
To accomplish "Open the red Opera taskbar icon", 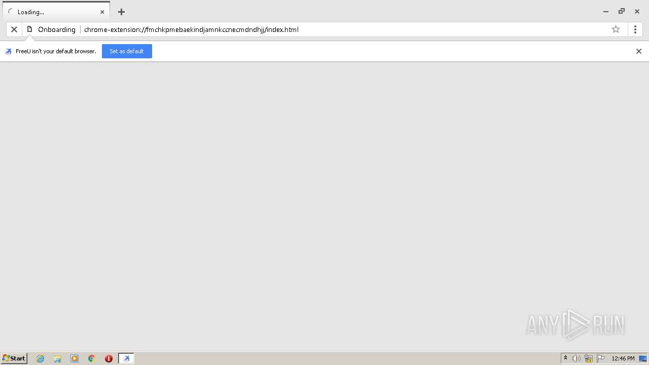I will (x=109, y=358).
